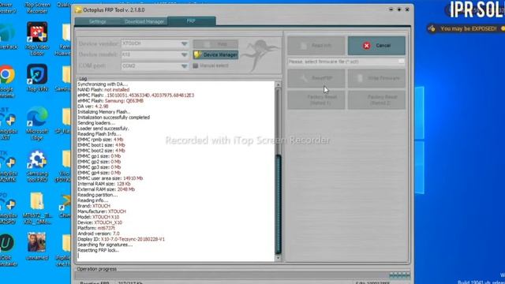Screen dimensions: 505x284
Task: Open the MT6572 folder desktop icon
Action: tap(37, 207)
